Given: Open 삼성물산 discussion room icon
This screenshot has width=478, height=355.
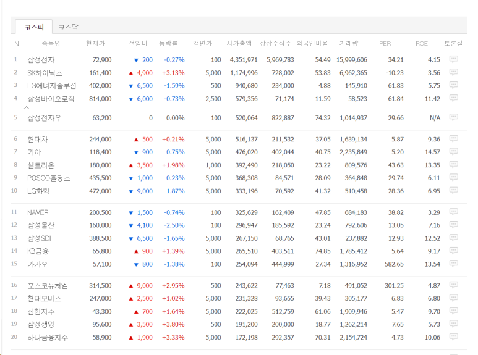Looking at the screenshot, I should pyautogui.click(x=454, y=225).
